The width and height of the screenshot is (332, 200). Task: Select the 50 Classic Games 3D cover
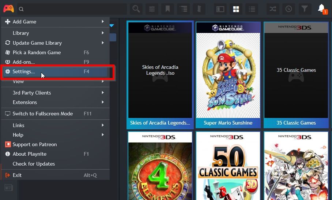pyautogui.click(x=228, y=166)
